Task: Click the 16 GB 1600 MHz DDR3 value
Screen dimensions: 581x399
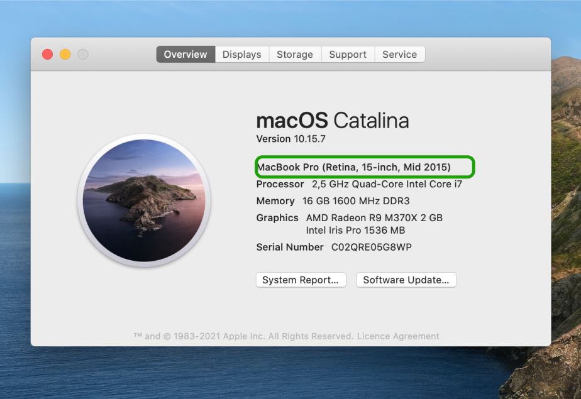Action: (356, 201)
